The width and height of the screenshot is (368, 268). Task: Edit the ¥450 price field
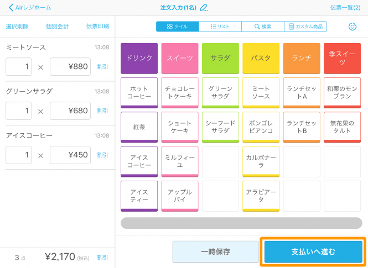pyautogui.click(x=70, y=155)
